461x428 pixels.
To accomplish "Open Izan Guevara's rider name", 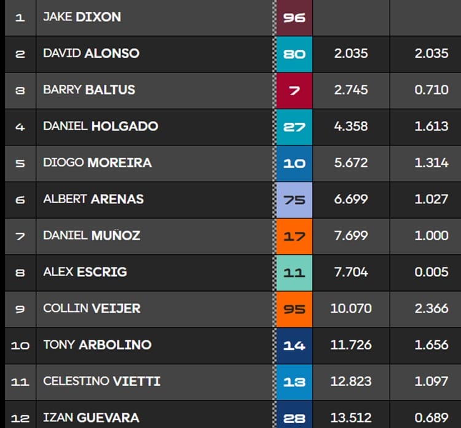I will click(92, 418).
